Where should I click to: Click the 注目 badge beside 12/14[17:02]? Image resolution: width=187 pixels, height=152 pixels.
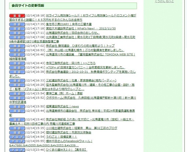[x=17, y=46]
